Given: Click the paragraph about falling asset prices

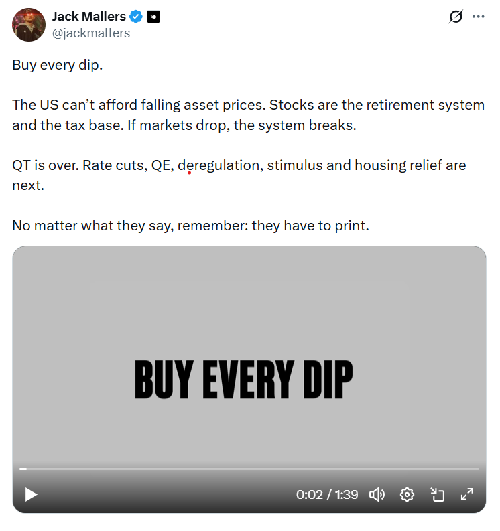Looking at the screenshot, I should (248, 115).
